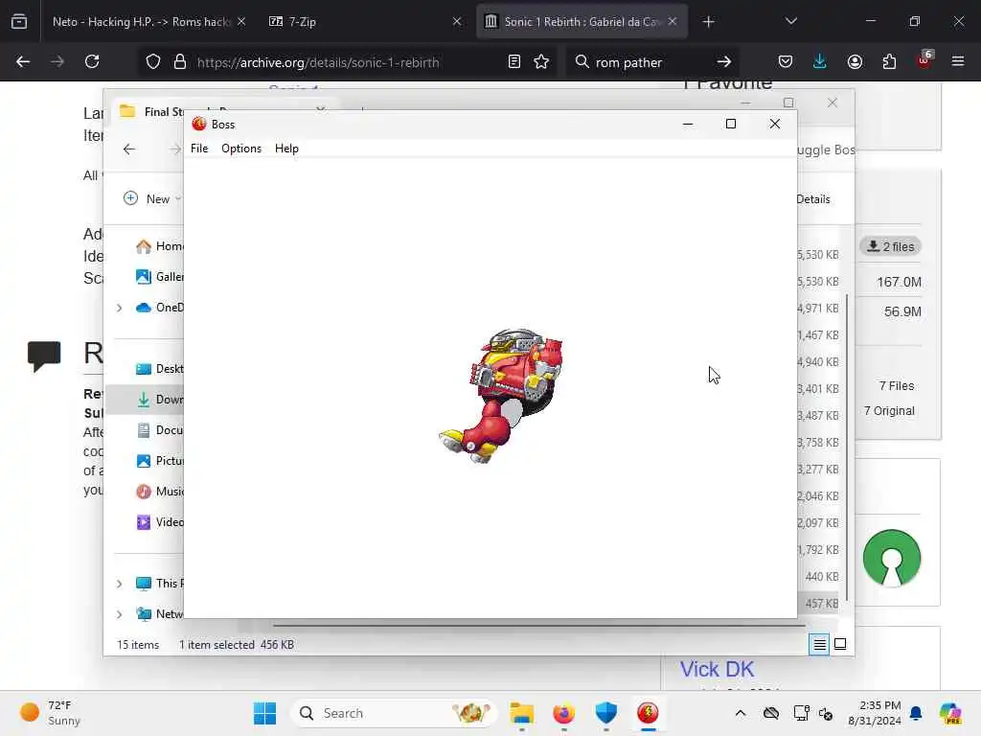Go forward in browser history
The image size is (981, 736).
coord(57,62)
